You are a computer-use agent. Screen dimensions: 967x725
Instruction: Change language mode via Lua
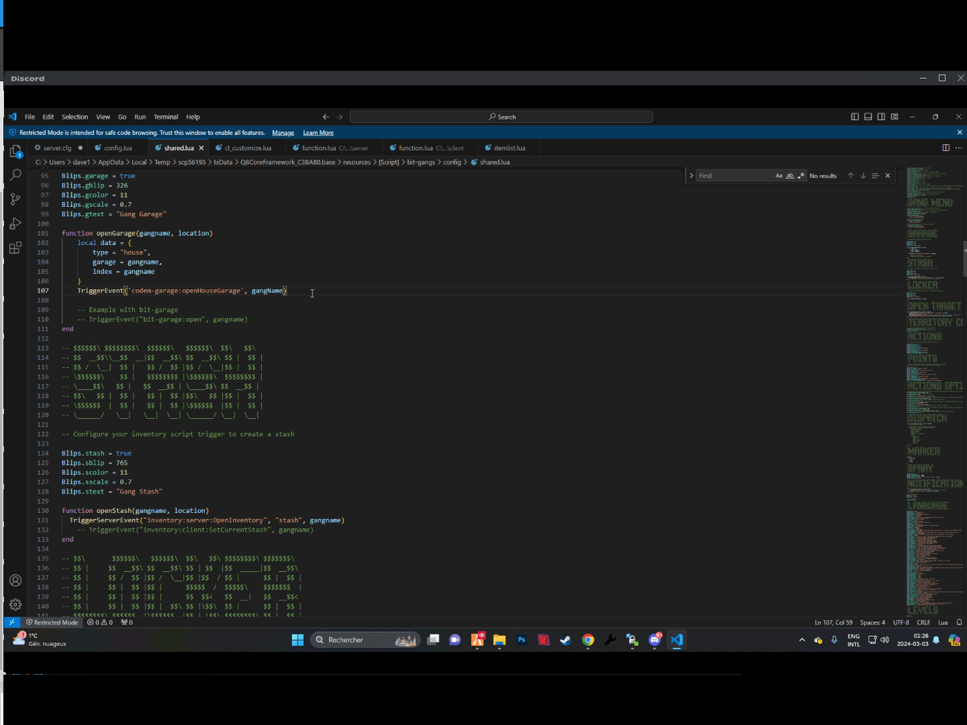coord(943,622)
